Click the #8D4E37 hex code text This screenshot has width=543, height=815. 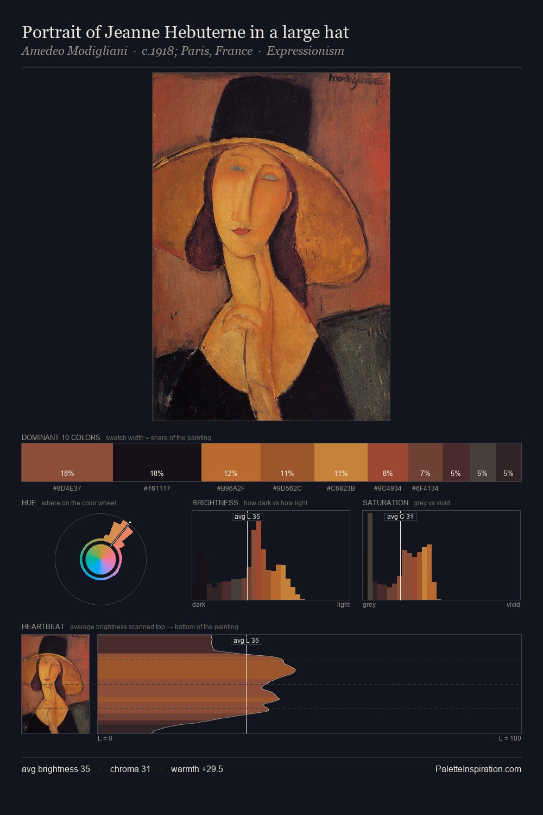tap(67, 488)
